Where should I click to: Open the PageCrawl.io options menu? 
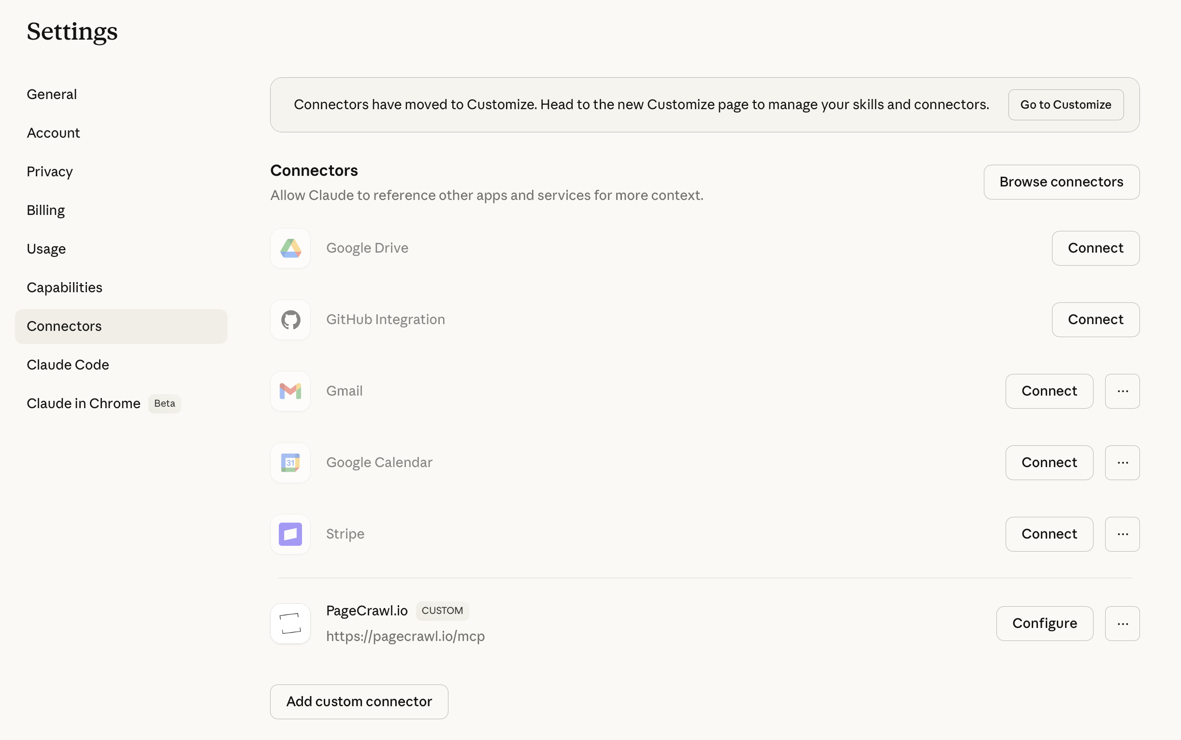[x=1122, y=623]
